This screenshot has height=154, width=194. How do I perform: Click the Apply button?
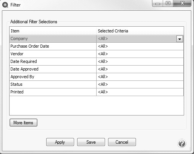tap(60, 142)
